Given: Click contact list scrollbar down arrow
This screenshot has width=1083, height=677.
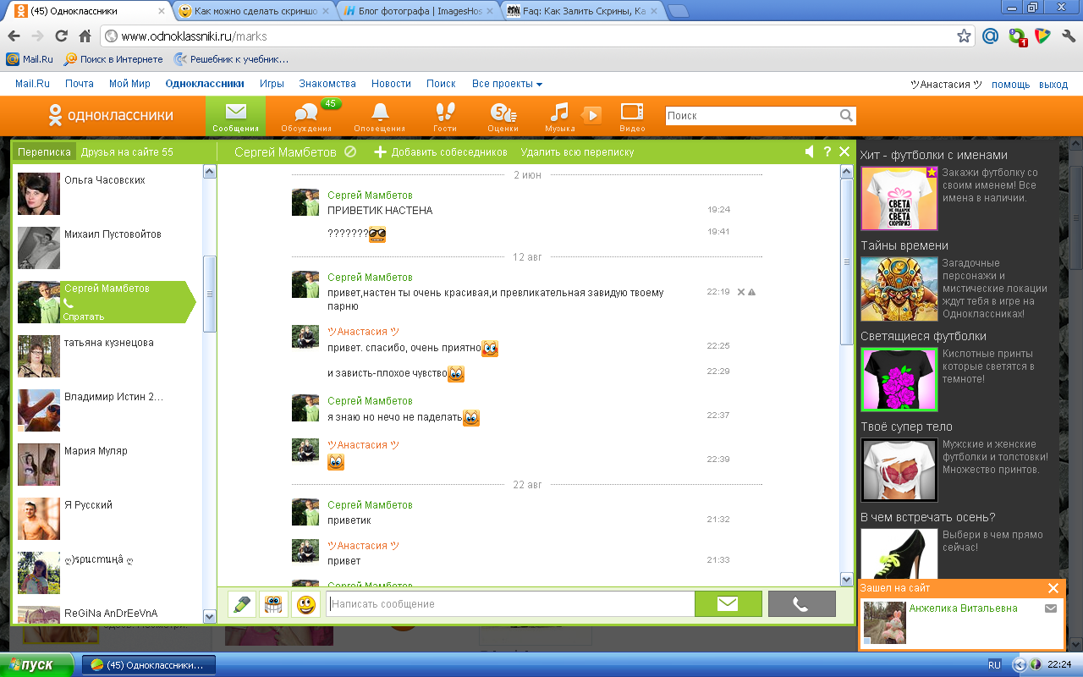Looking at the screenshot, I should click(x=210, y=616).
